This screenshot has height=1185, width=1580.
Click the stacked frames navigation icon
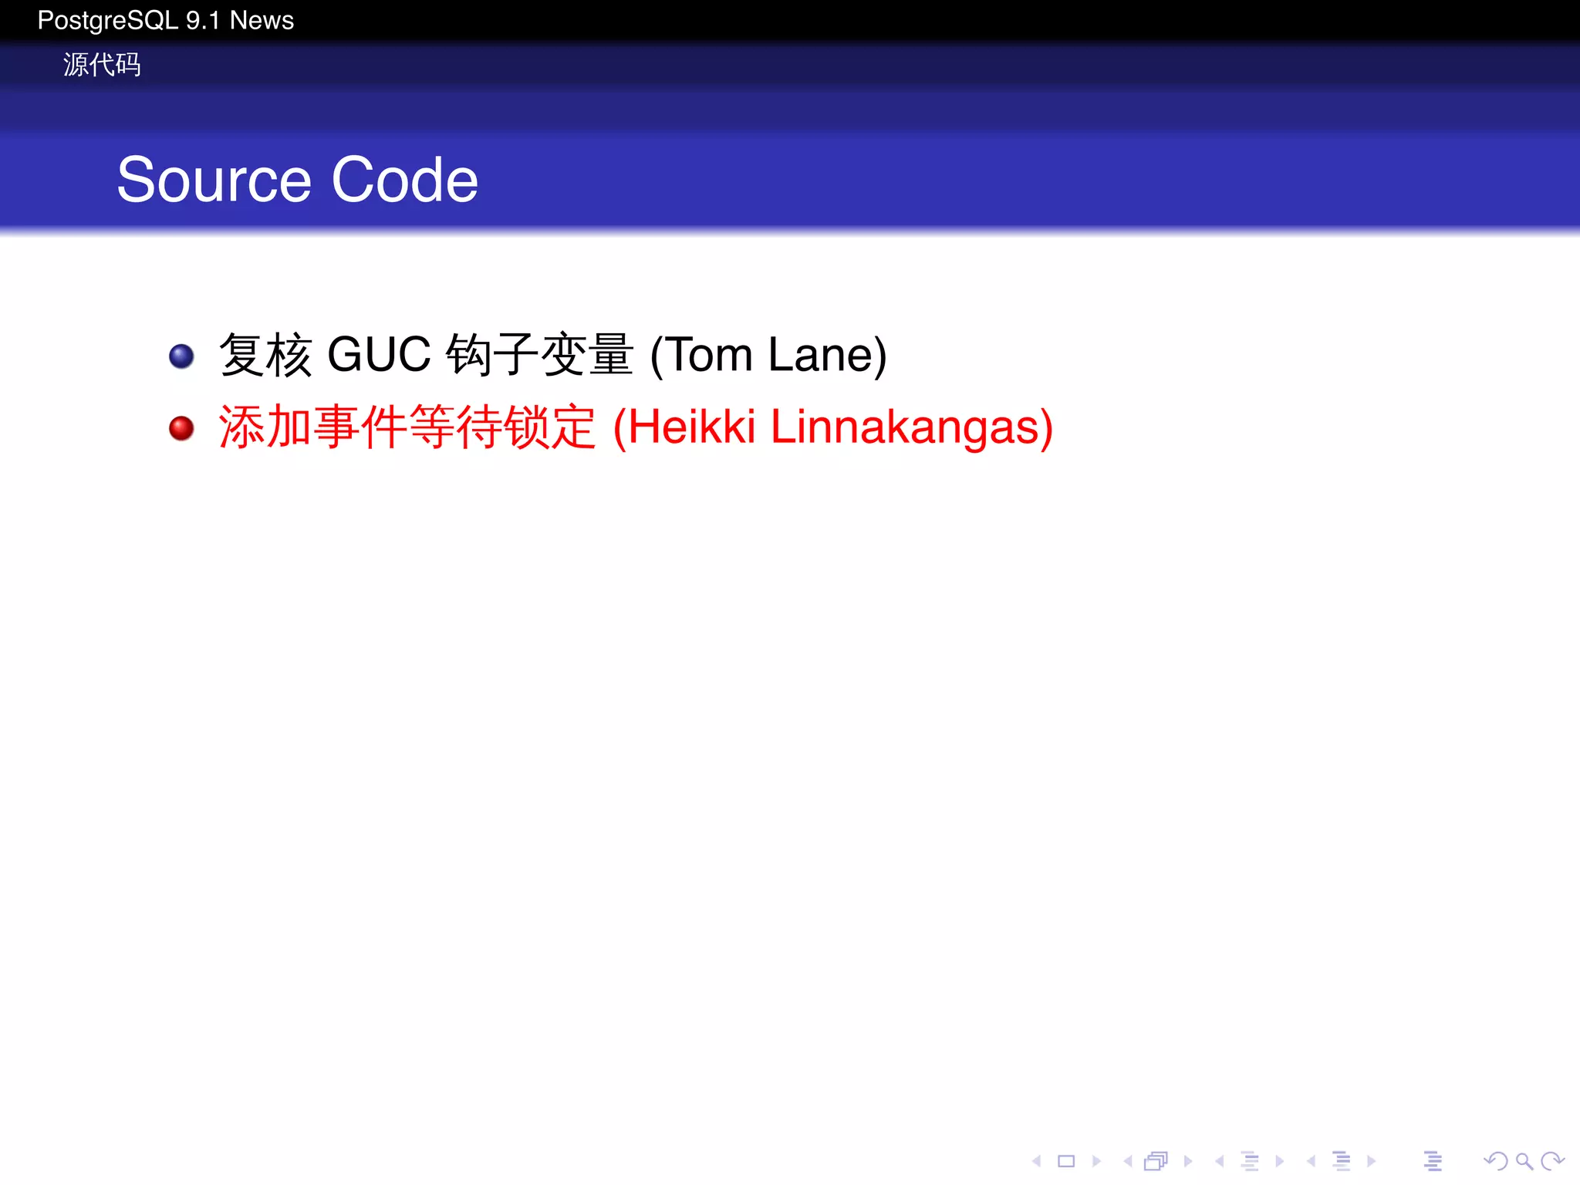point(1156,1160)
